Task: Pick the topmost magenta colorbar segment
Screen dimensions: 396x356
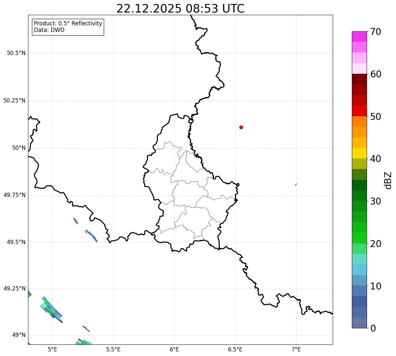Action: 359,37
